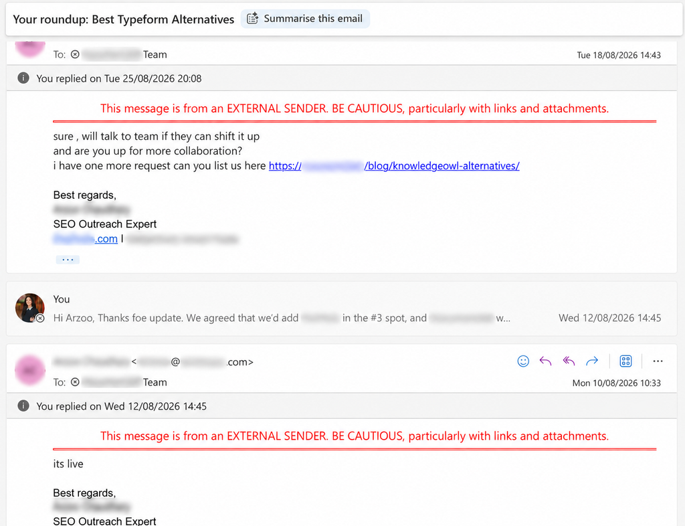The image size is (685, 526).
Task: Click timestamp 'Mon 10/08/2026 10:33'
Action: click(616, 383)
